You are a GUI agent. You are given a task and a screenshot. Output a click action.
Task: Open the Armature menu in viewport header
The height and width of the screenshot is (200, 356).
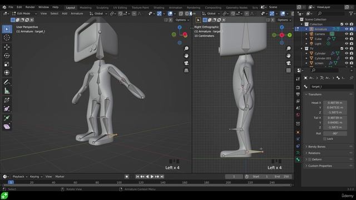pos(77,13)
